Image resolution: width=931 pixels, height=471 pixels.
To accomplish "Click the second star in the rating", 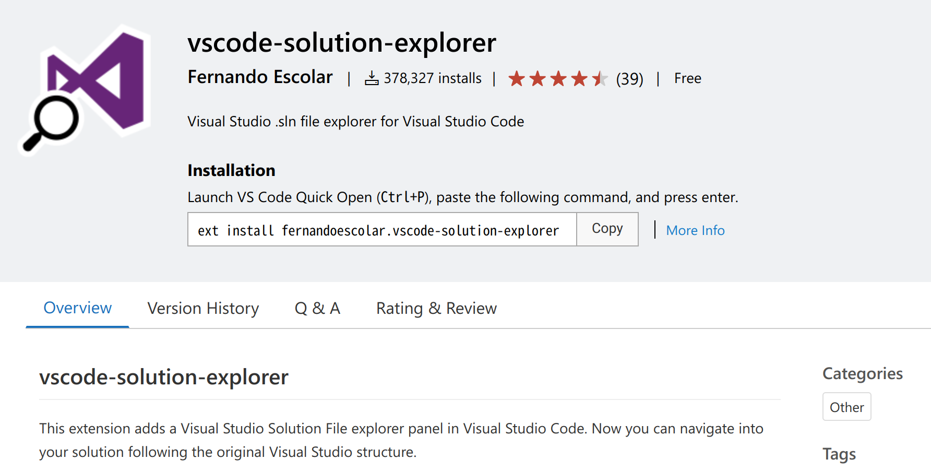I will pyautogui.click(x=538, y=77).
